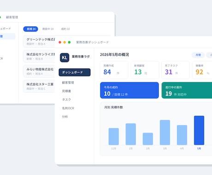The height and width of the screenshot is (175, 212).
Task: Click the 4月 axis label
Action: pyautogui.click(x=182, y=148)
